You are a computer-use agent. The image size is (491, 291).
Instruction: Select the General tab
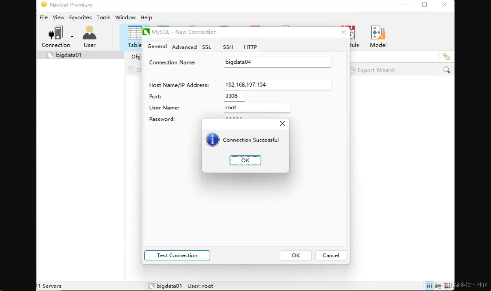click(x=157, y=47)
